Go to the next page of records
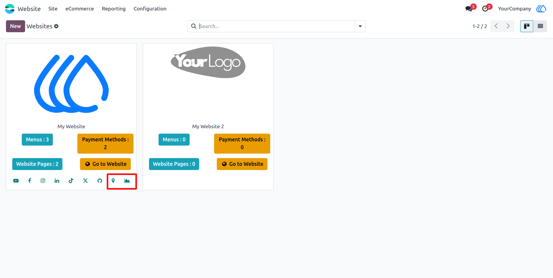This screenshot has height=278, width=553. (x=508, y=26)
